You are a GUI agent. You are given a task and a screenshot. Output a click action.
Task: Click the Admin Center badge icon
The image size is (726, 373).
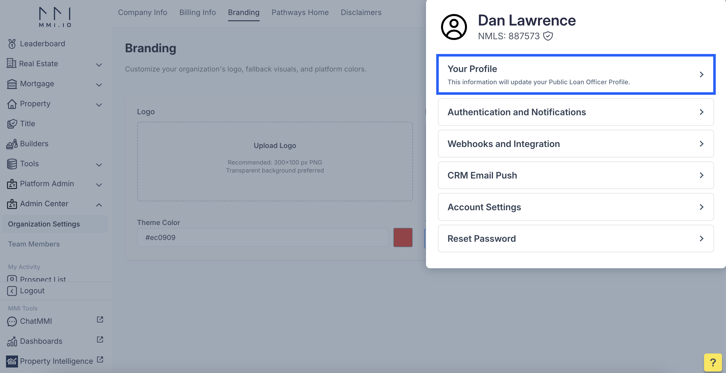point(12,204)
